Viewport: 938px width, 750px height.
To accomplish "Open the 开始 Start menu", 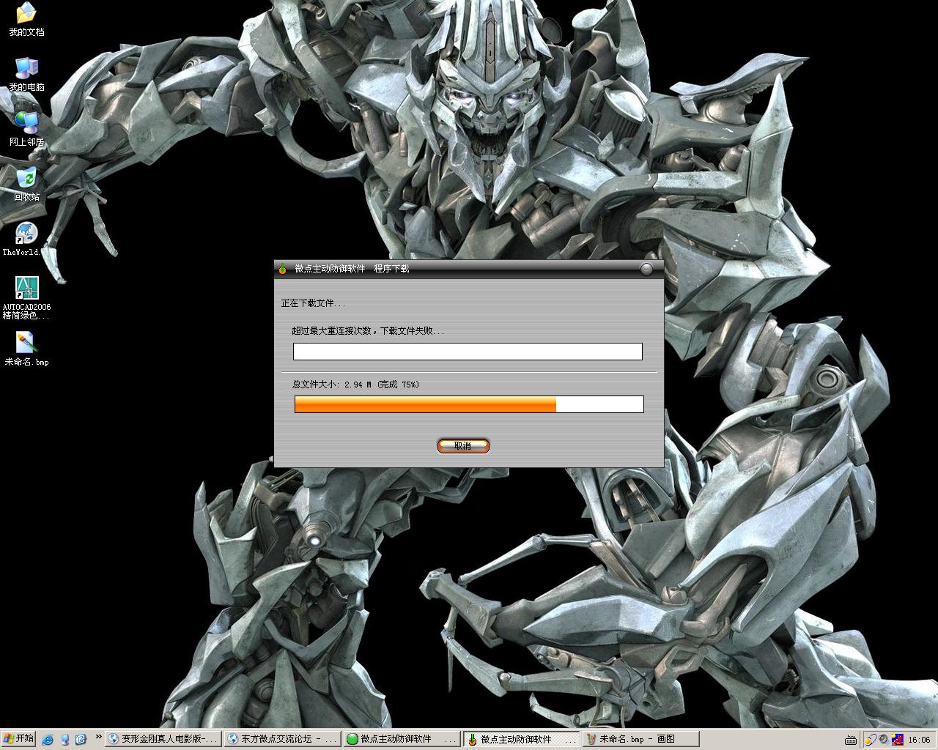I will pos(18,739).
